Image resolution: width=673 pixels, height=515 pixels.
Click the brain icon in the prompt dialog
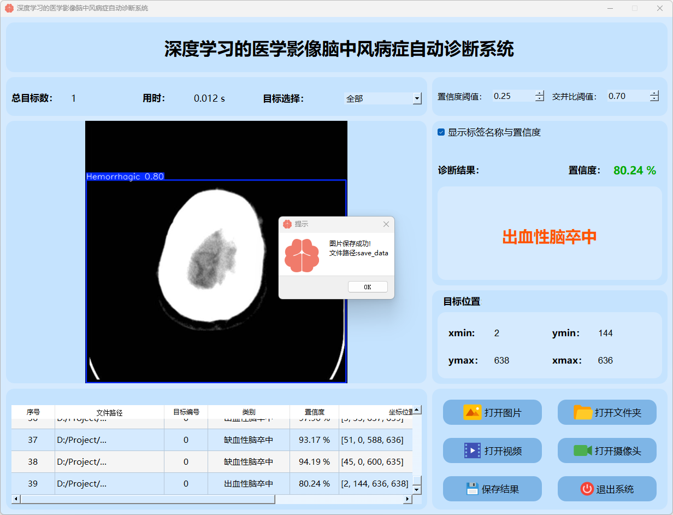tap(302, 255)
